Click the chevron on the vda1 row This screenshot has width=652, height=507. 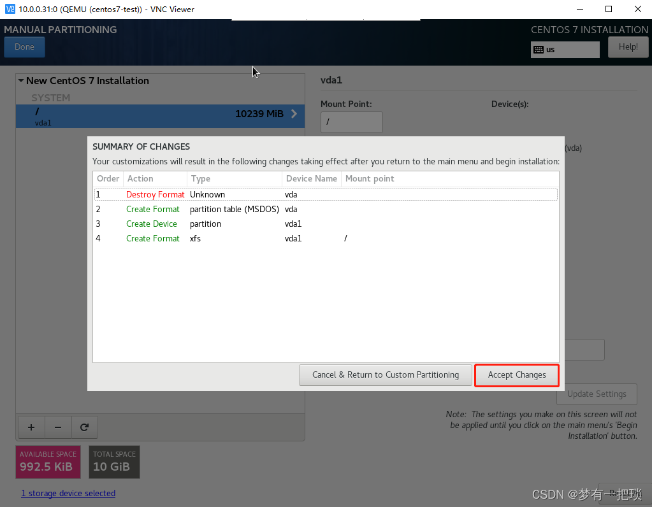pyautogui.click(x=294, y=114)
